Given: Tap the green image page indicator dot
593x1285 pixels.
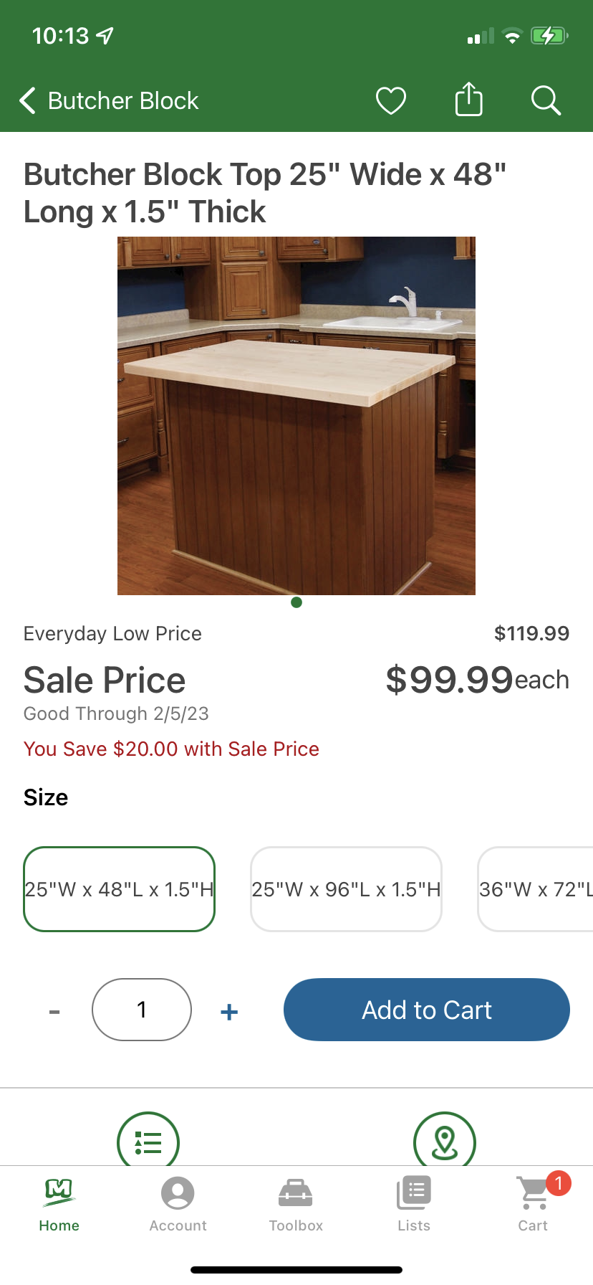Looking at the screenshot, I should 296,602.
